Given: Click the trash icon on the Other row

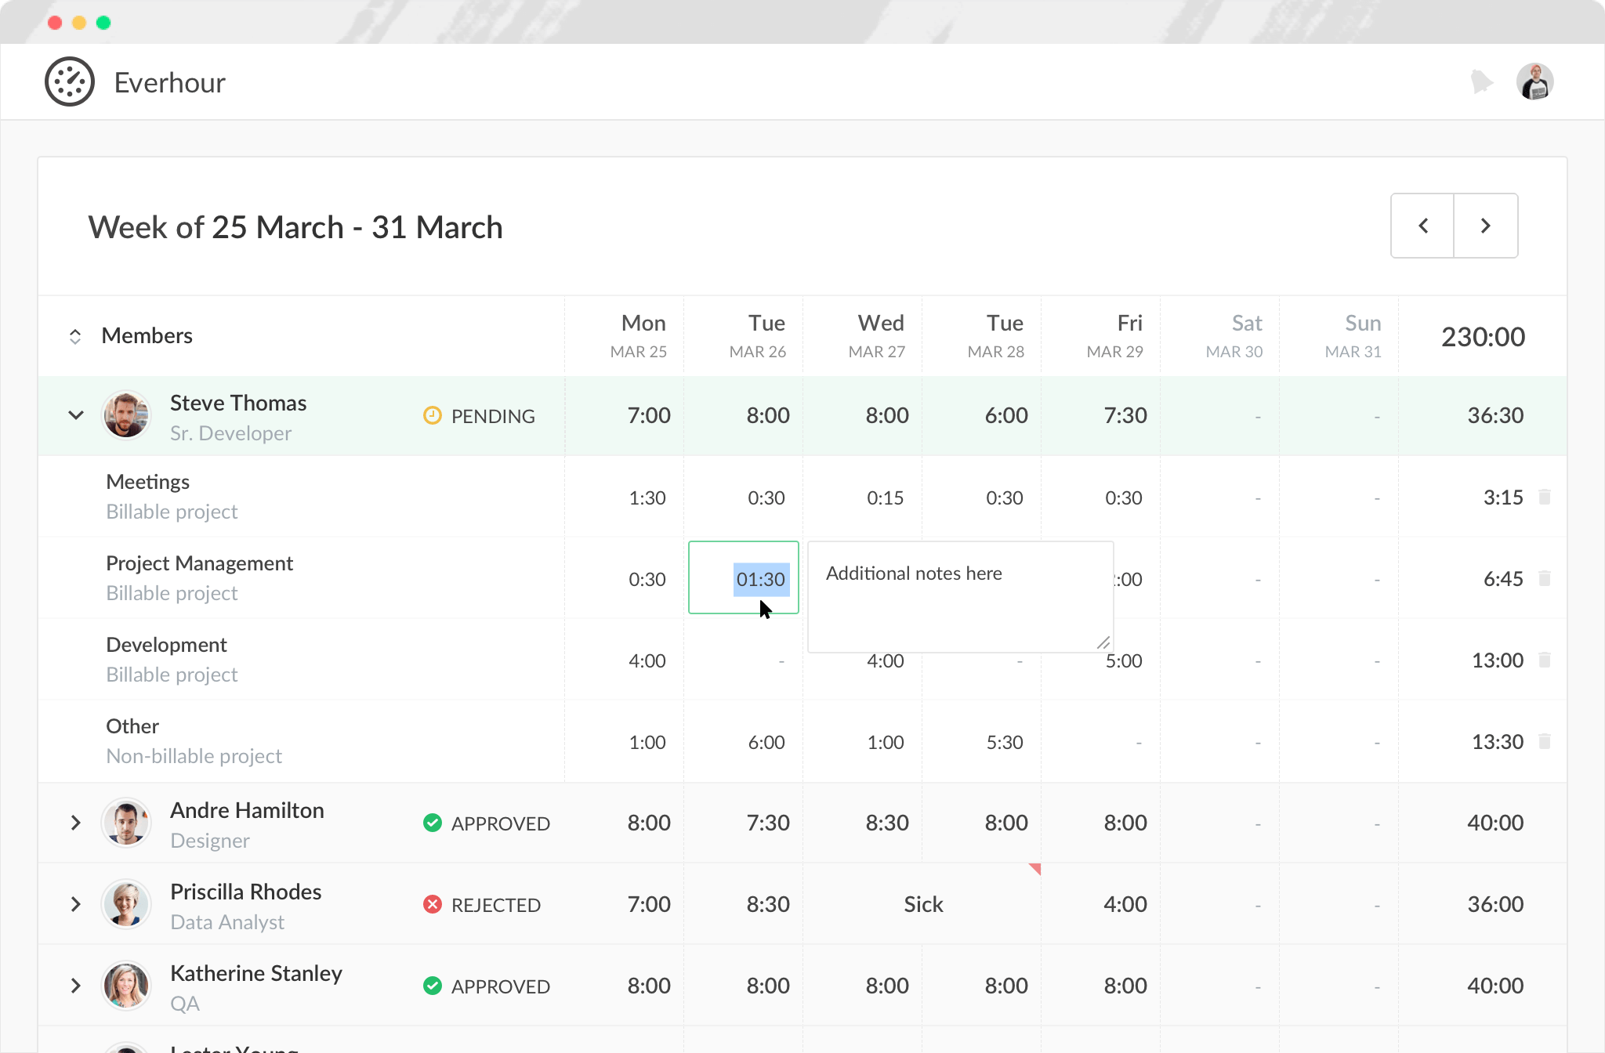Looking at the screenshot, I should tap(1545, 741).
